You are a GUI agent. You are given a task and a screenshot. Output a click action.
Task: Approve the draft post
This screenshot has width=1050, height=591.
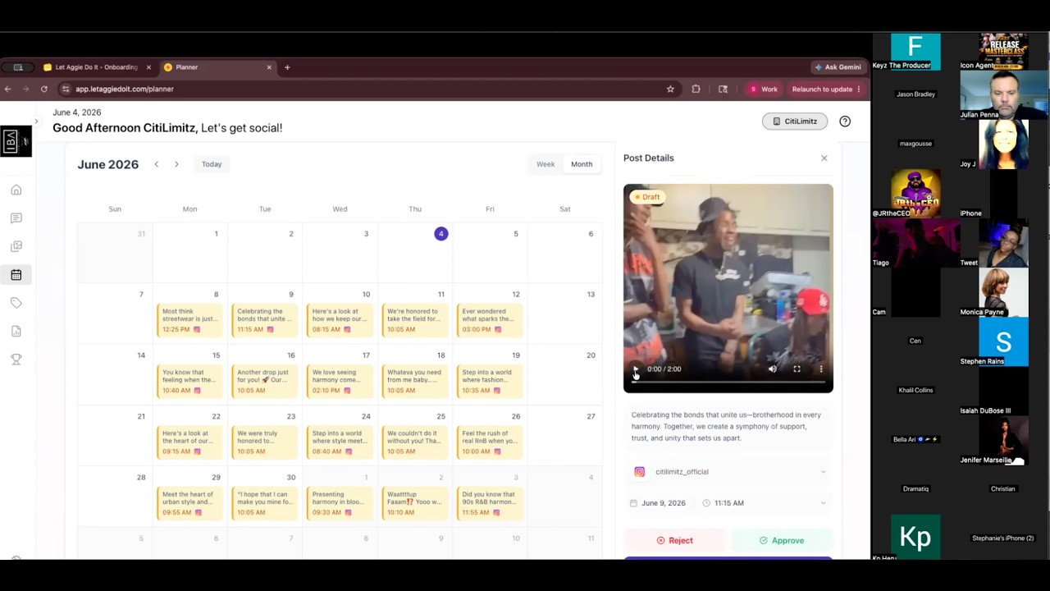coord(781,541)
